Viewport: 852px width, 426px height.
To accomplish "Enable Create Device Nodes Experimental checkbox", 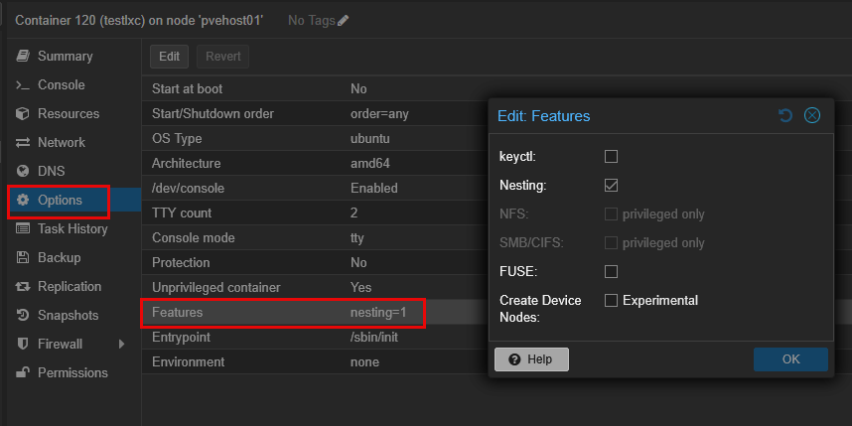I will coord(612,300).
